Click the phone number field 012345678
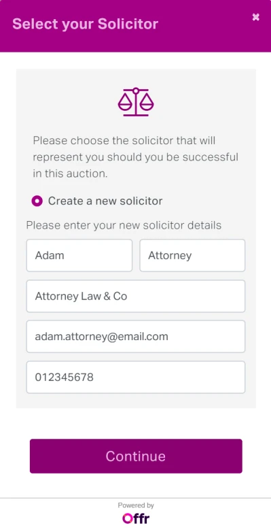This screenshot has width=271, height=530. tap(136, 377)
